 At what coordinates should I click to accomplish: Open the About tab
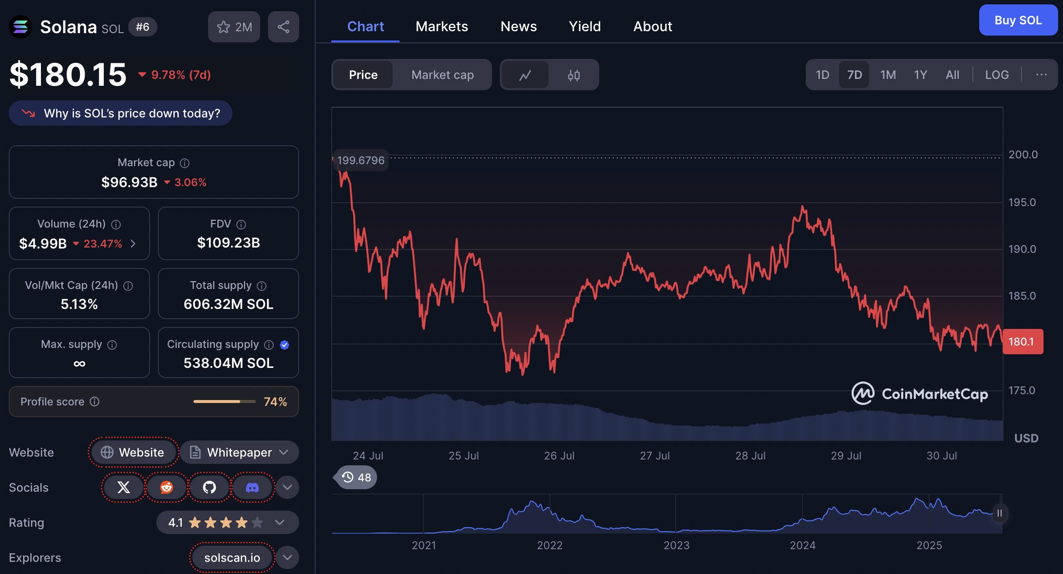pyautogui.click(x=653, y=26)
